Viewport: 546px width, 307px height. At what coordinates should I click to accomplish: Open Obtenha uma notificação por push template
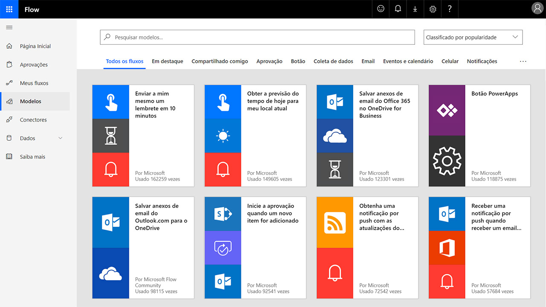[382, 217]
